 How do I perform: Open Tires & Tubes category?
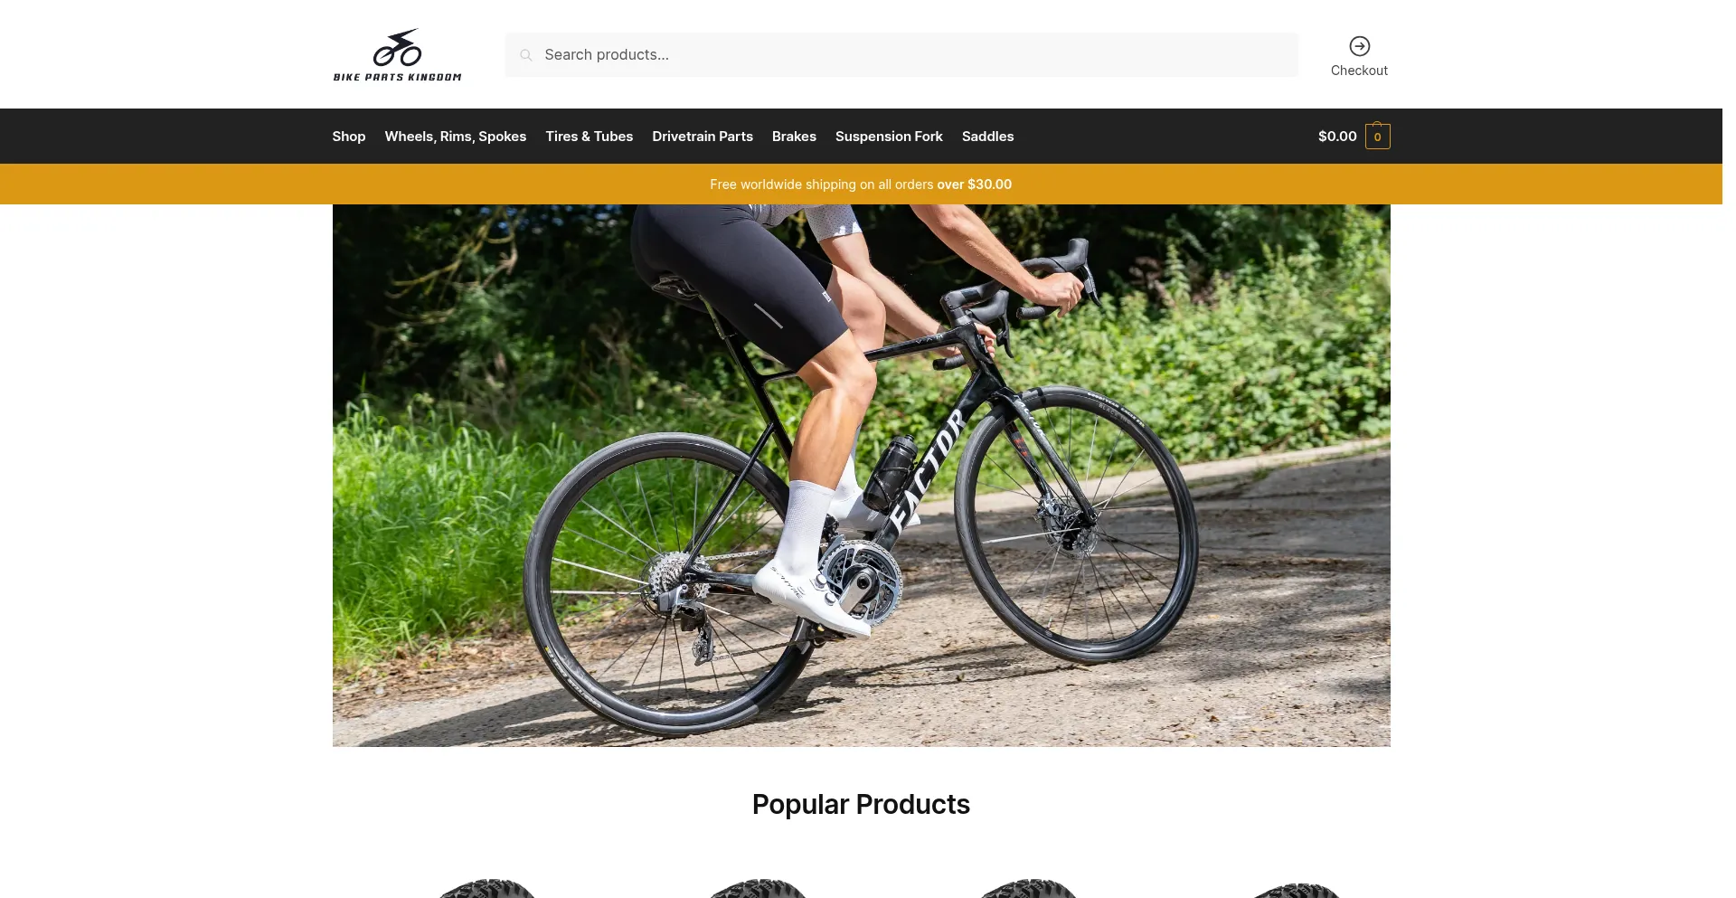point(590,137)
